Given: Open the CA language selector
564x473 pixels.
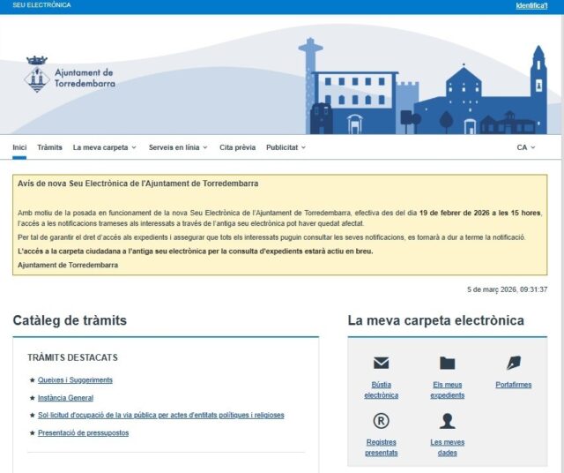Looking at the screenshot, I should (525, 147).
